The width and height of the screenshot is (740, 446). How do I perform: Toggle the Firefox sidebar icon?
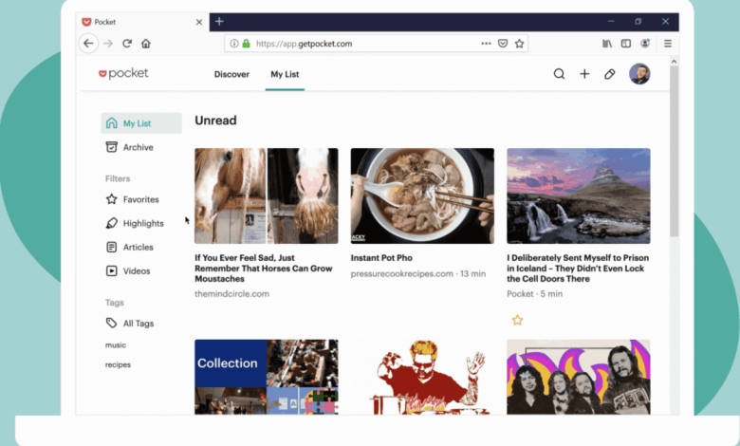[626, 44]
